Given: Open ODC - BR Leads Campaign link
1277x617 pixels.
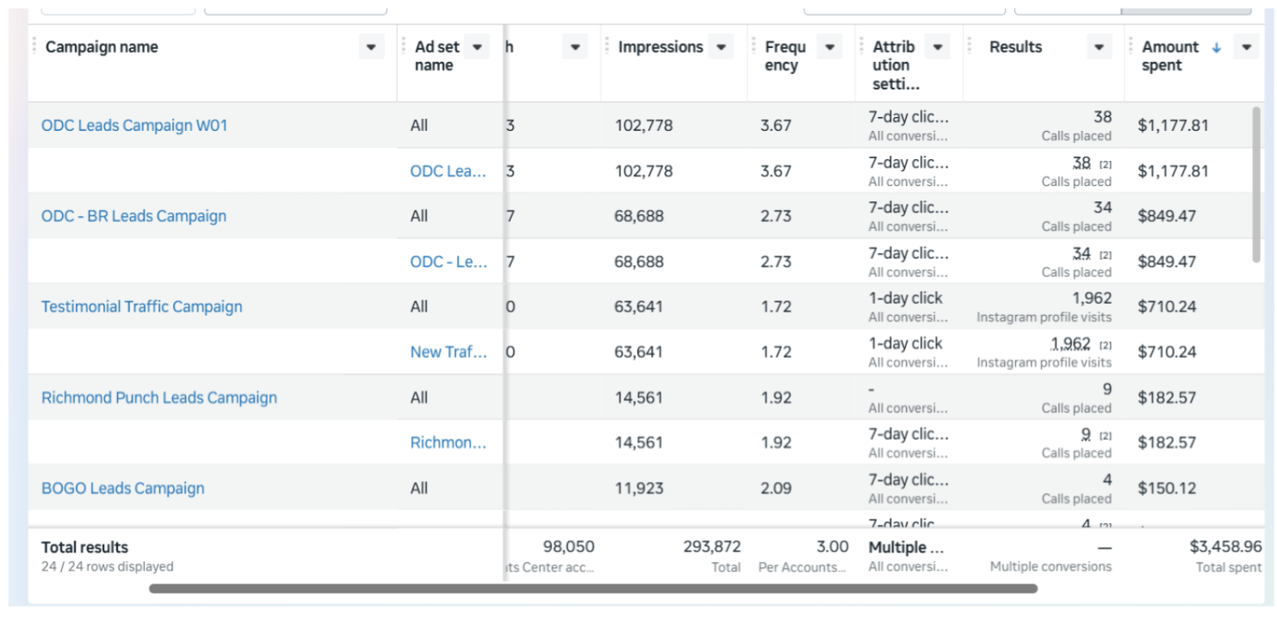Looking at the screenshot, I should 133,216.
